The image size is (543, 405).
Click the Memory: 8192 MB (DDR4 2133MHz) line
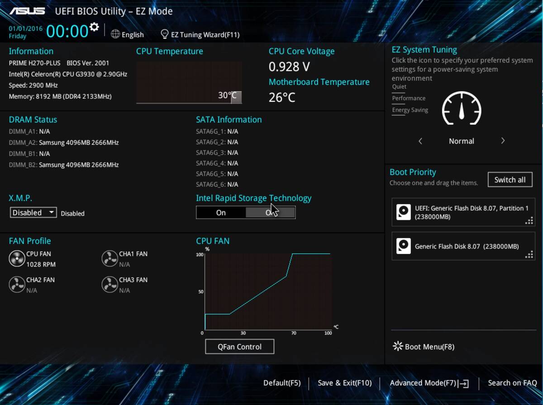coord(60,96)
